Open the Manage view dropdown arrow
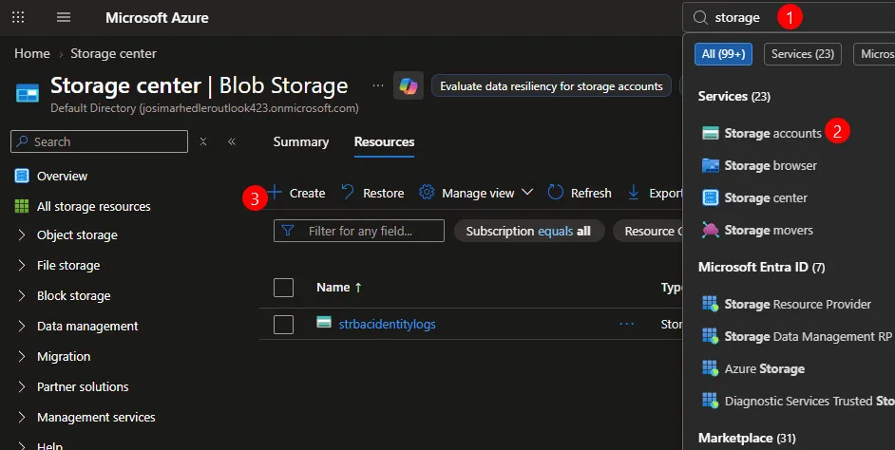This screenshot has width=895, height=450. point(527,192)
